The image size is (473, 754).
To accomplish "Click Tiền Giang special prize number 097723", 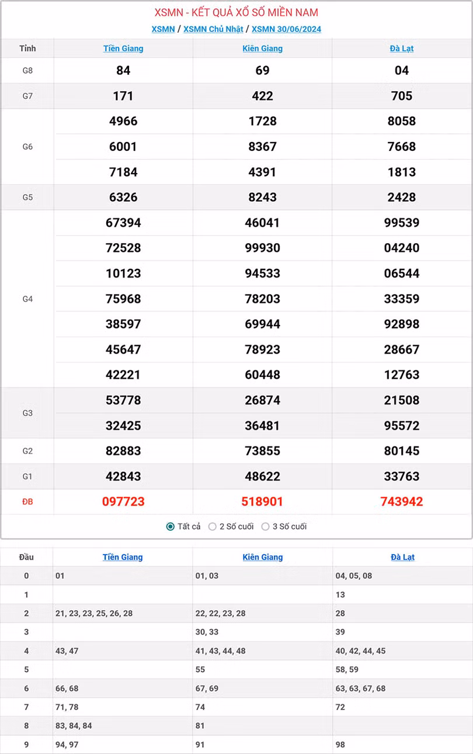I will coord(123,501).
